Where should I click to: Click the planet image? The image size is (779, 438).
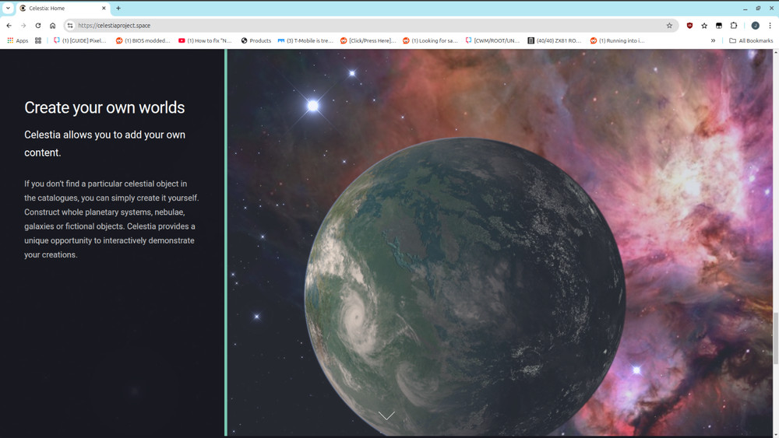465,287
